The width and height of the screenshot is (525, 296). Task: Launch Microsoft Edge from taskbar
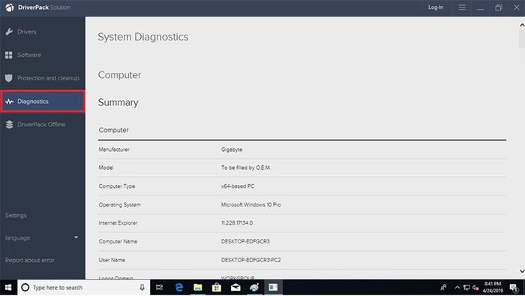click(179, 287)
